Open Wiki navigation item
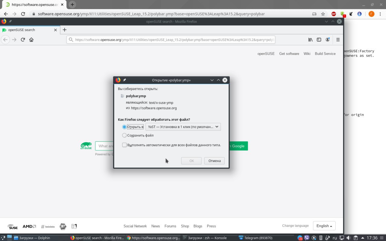The image size is (386, 241). [307, 54]
